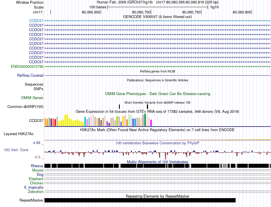Click the X_tropicalis alignment label
This screenshot has width=271, height=207.
[x=34, y=188]
